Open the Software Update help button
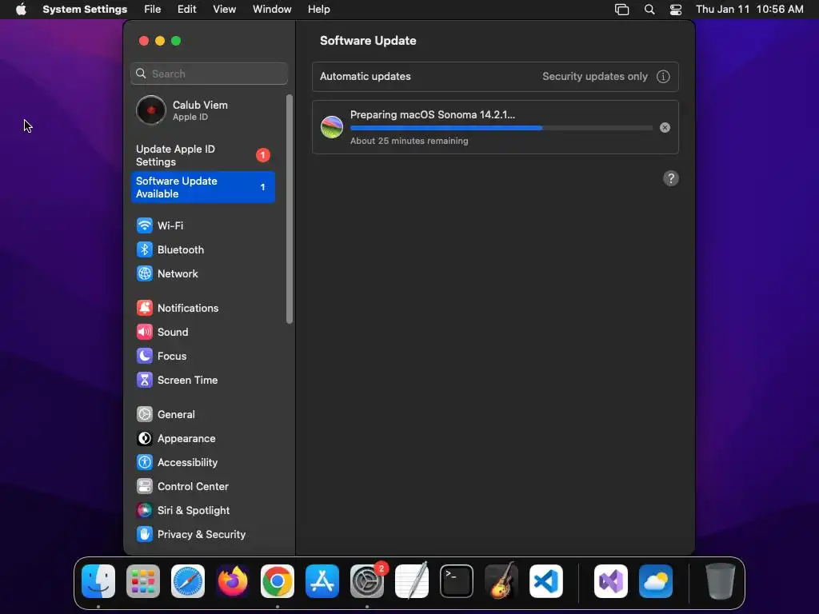The height and width of the screenshot is (614, 819). click(x=671, y=178)
